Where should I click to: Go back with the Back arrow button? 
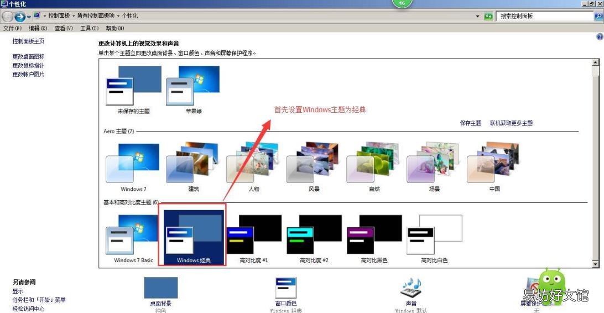7,17
